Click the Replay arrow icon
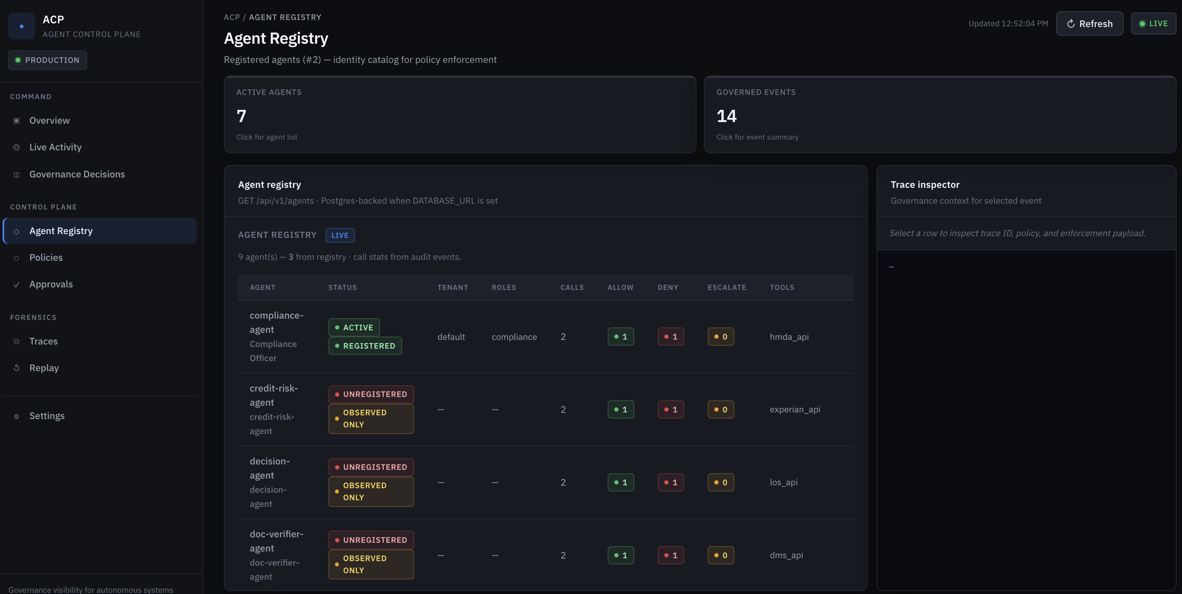 [17, 368]
